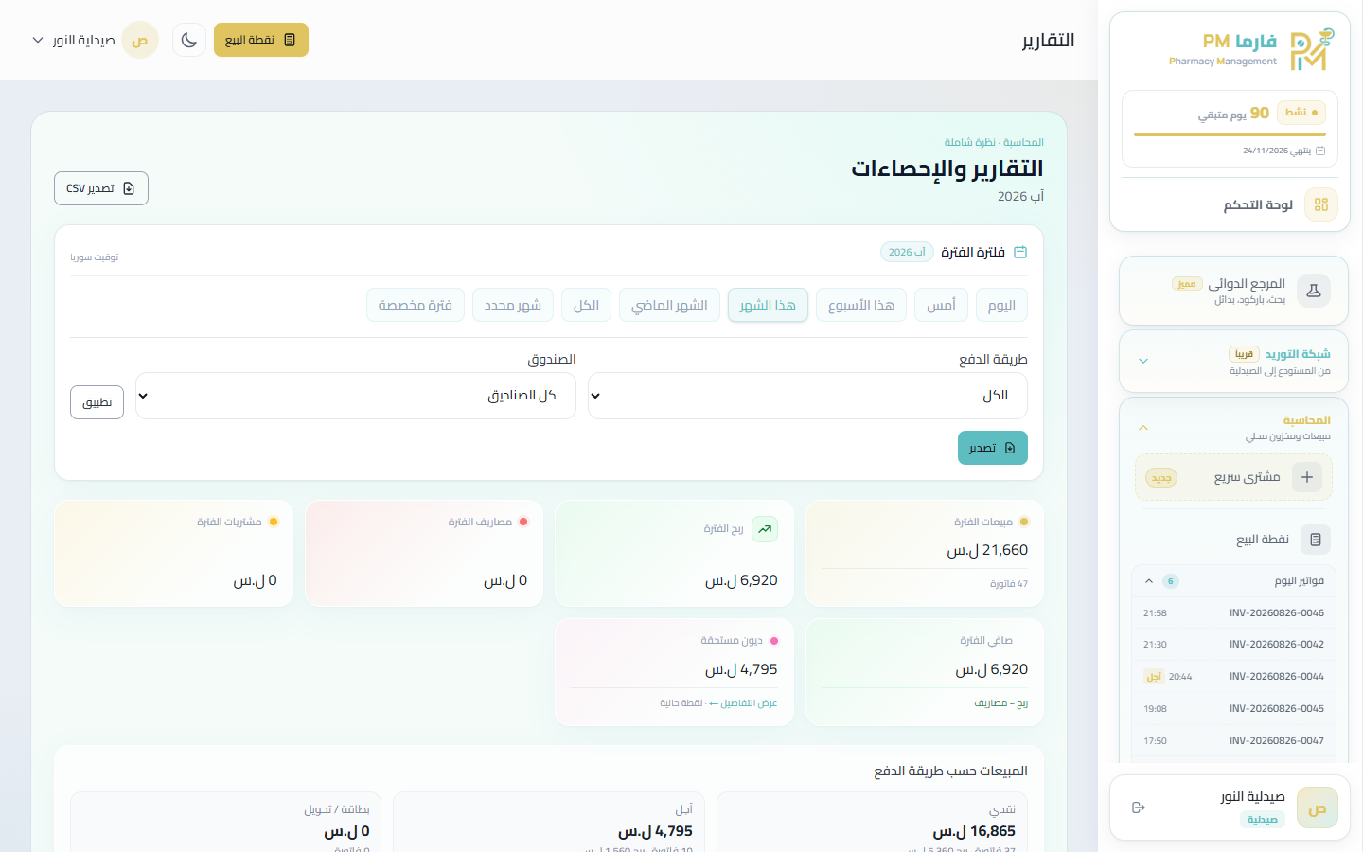The image size is (1363, 852).
Task: Open نقطة البيع point of sale button
Action: (x=261, y=40)
